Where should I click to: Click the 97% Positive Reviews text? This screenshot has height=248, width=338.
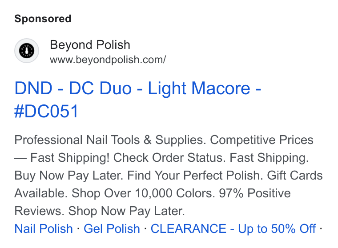click(x=255, y=193)
